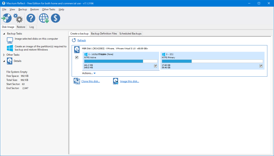
Task: Click the Total Size 992 KB value
Action: [x=24, y=80]
